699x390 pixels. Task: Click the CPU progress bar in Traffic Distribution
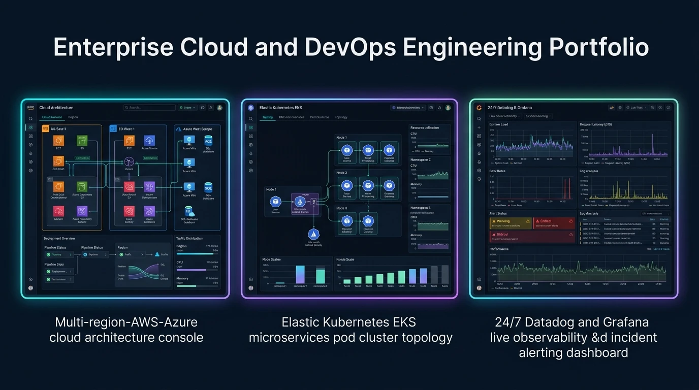pos(197,270)
